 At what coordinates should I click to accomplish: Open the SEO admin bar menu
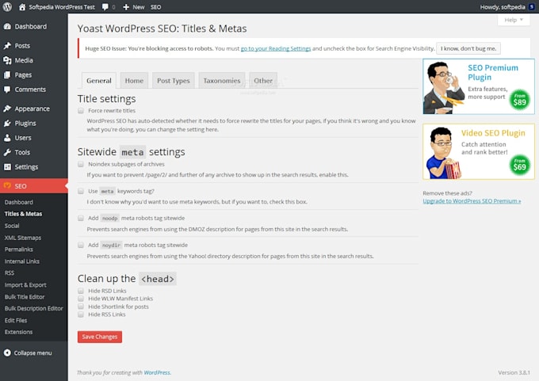[x=155, y=7]
